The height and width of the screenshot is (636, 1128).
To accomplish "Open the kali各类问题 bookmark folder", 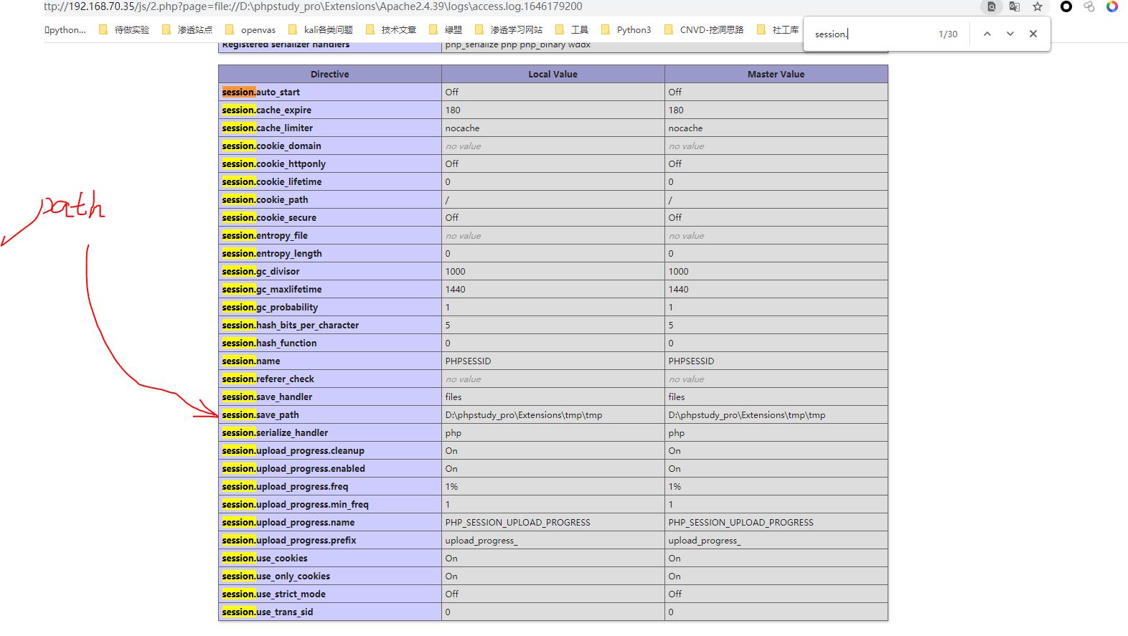I will click(x=321, y=30).
